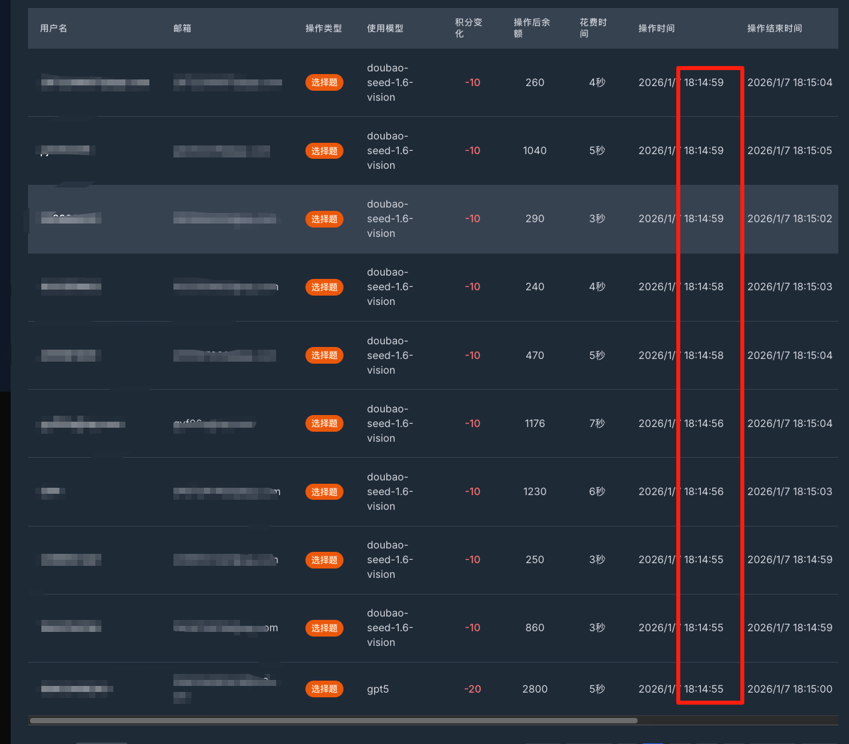
Task: Select the 操作后余额 column header
Action: [532, 28]
